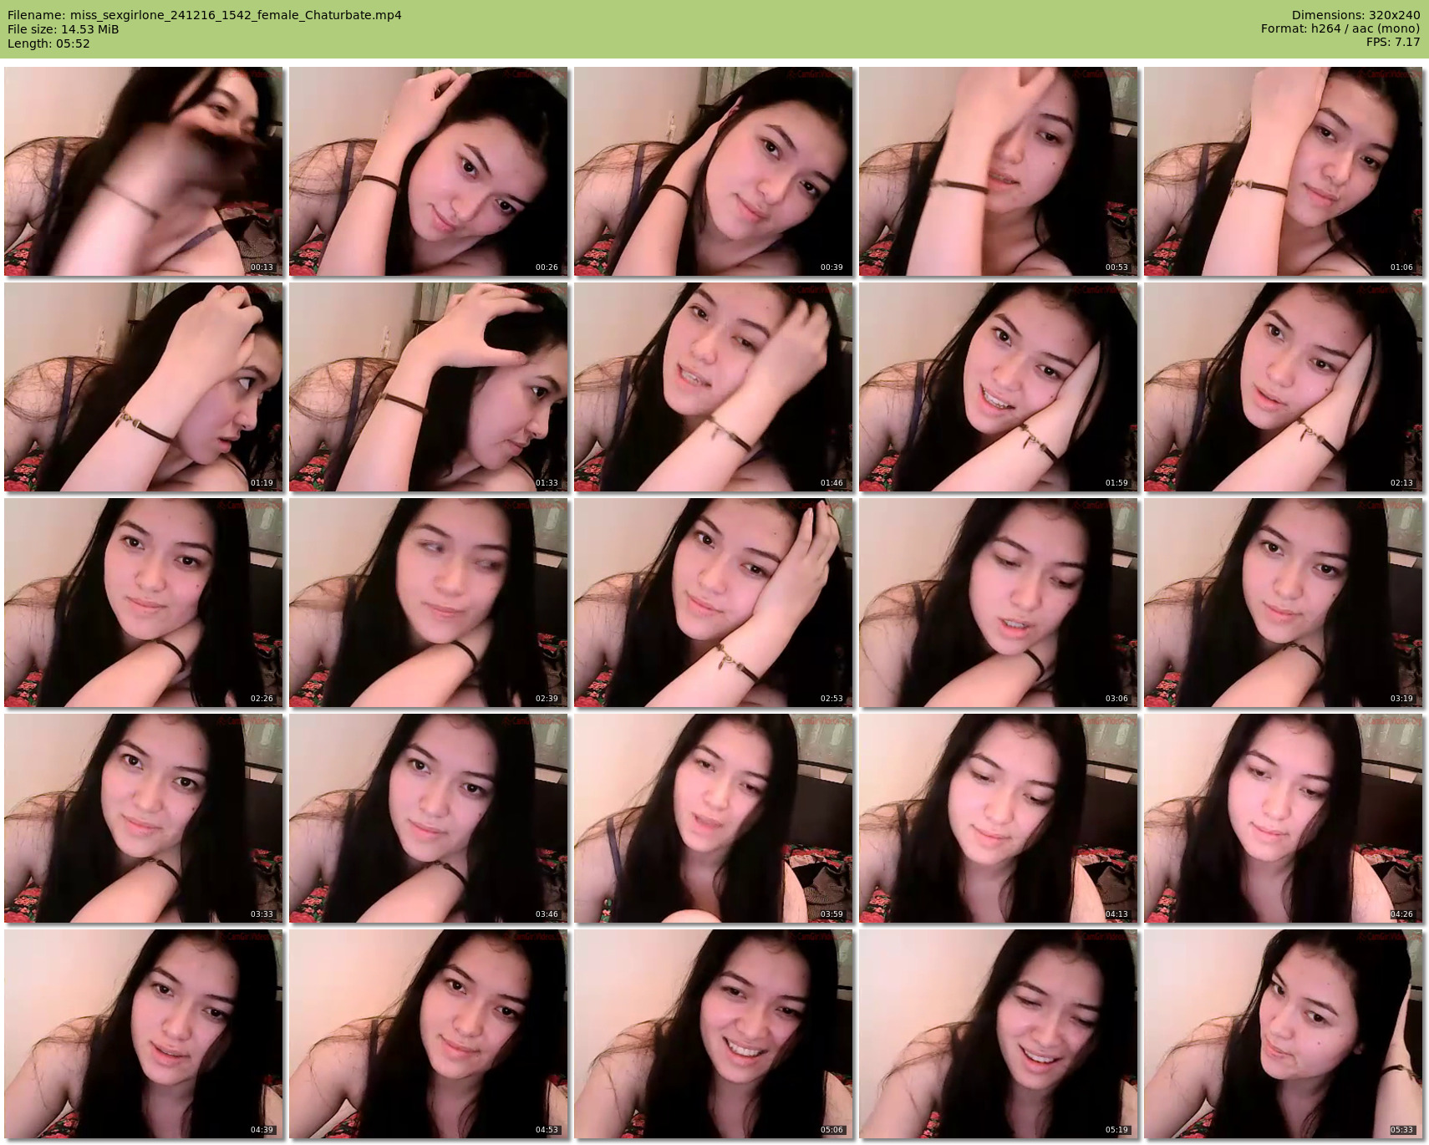Click the 04:13 thumbnail

[x=999, y=818]
